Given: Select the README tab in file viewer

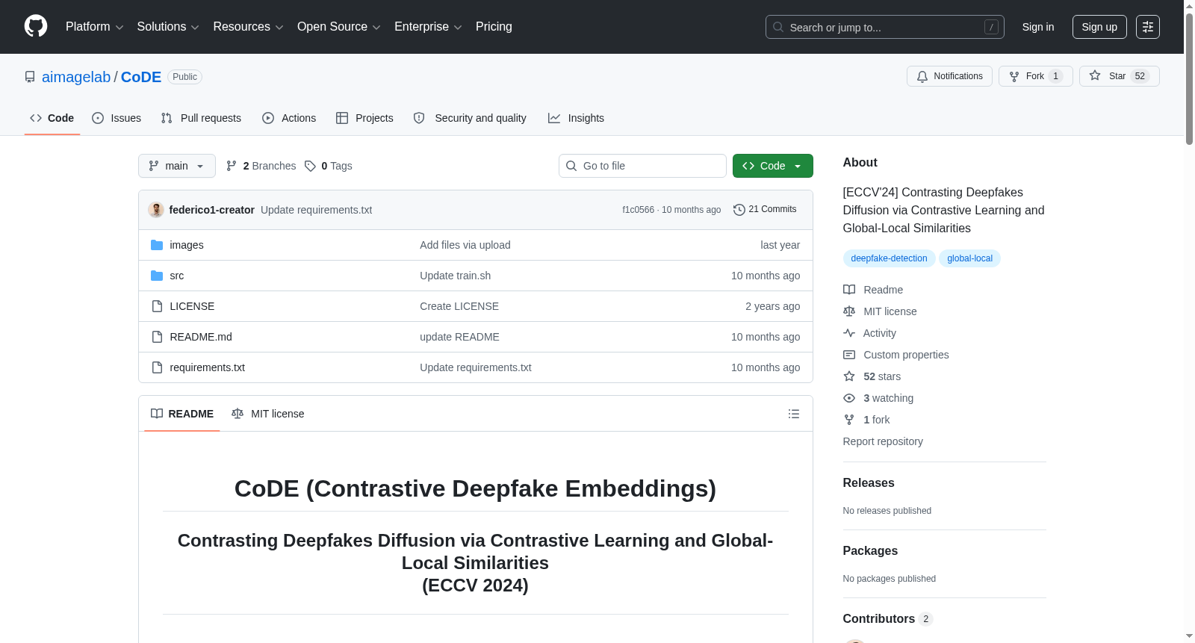Looking at the screenshot, I should [182, 414].
